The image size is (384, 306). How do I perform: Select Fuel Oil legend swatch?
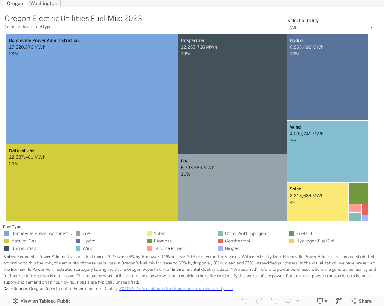click(292, 233)
